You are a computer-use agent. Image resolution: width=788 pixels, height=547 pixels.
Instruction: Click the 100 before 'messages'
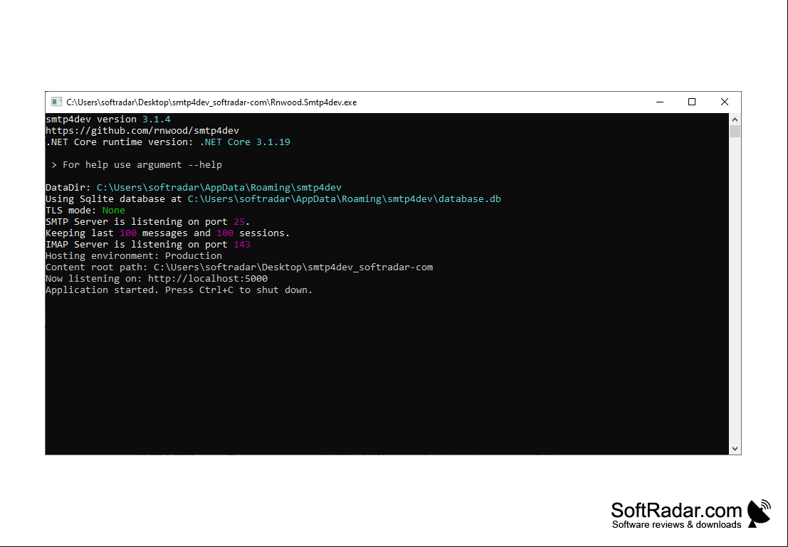128,233
